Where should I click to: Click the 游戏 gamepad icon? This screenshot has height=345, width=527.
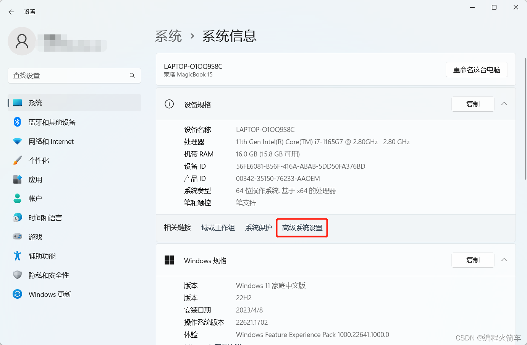point(18,237)
